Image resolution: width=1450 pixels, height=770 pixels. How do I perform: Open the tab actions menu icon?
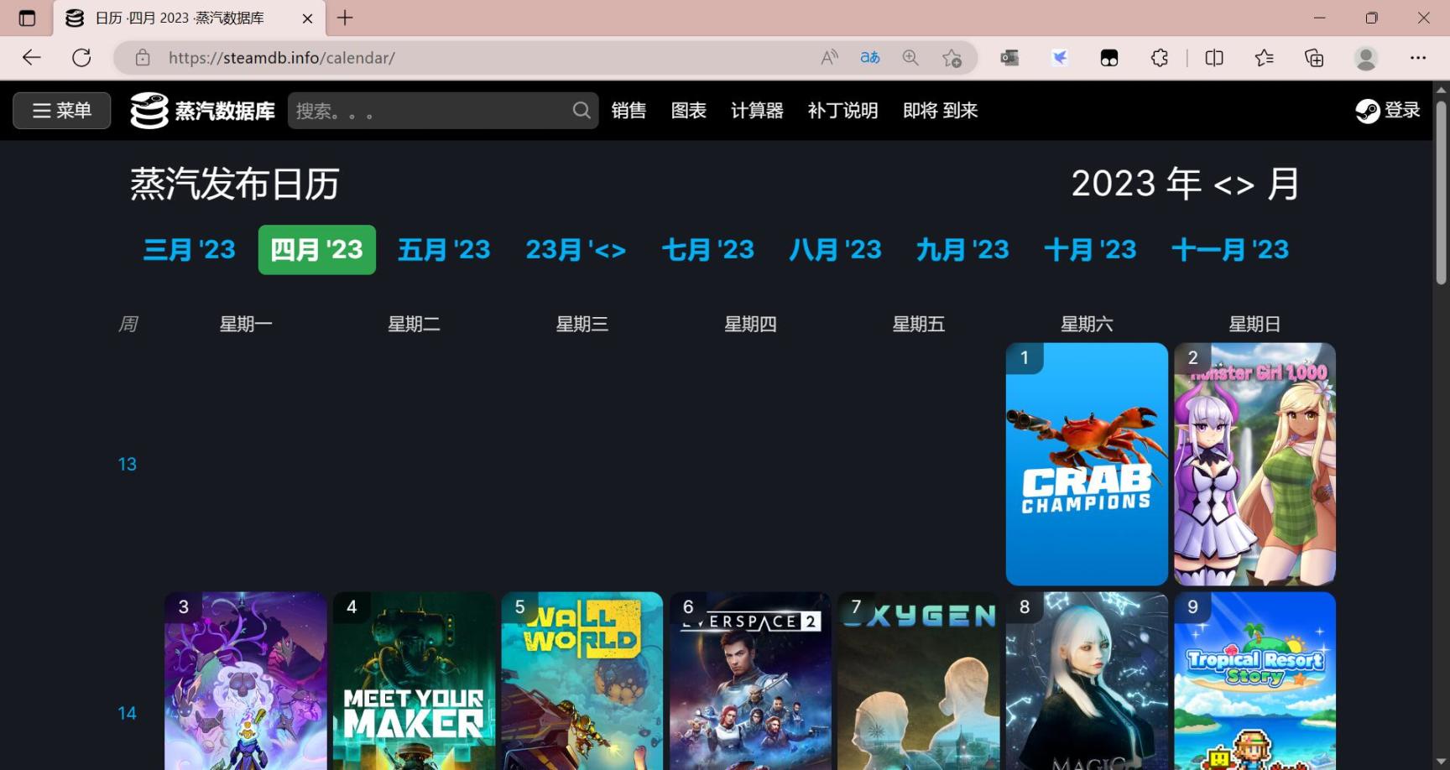pyautogui.click(x=27, y=18)
